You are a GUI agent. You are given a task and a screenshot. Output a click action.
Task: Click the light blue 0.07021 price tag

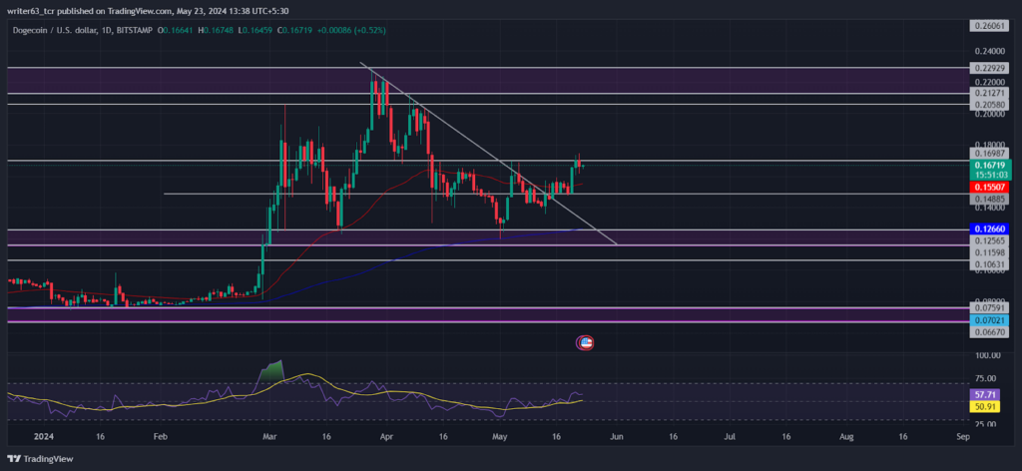989,320
